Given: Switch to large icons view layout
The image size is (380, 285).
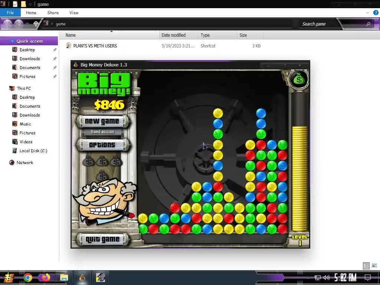Looking at the screenshot, I should (374, 266).
